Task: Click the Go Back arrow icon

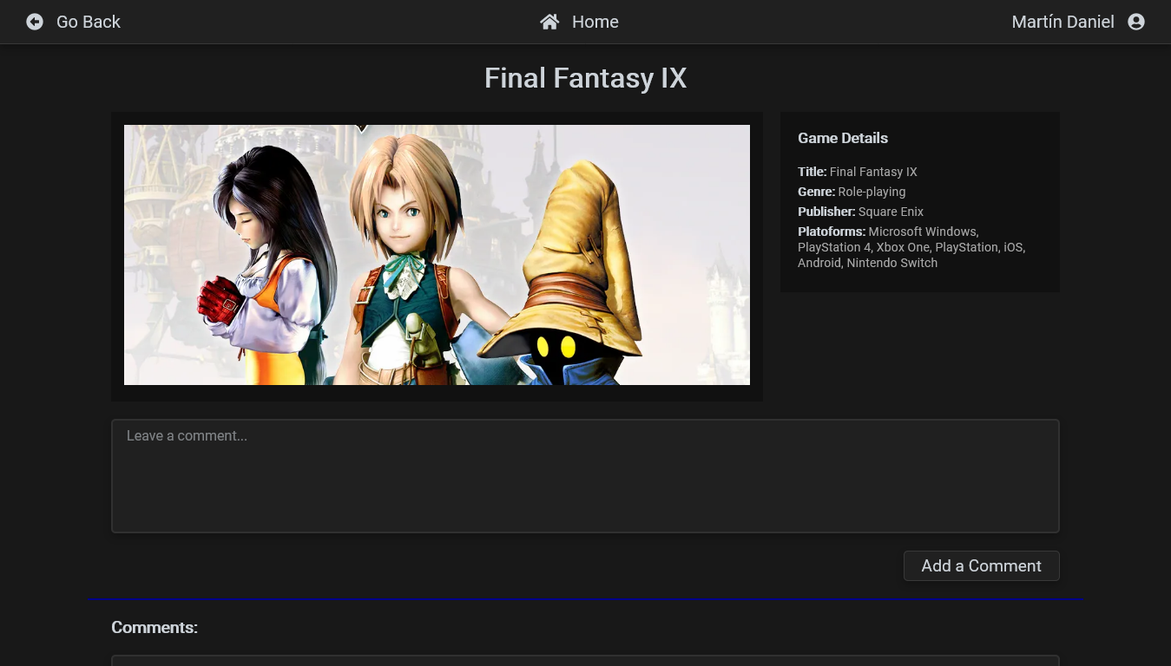Action: pyautogui.click(x=35, y=22)
